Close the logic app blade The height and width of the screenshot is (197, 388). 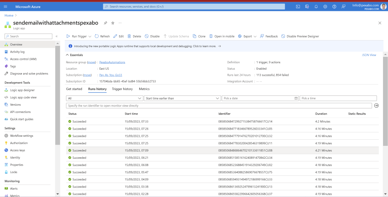[380, 23]
